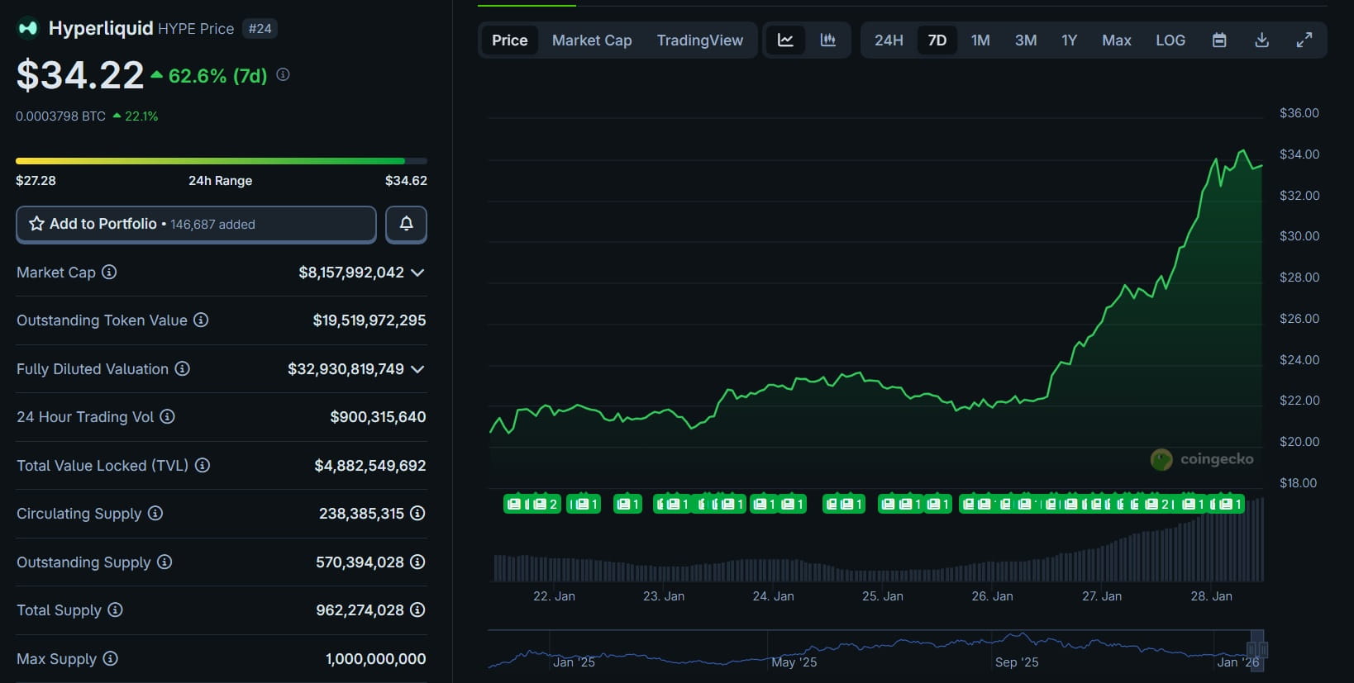This screenshot has width=1354, height=683.
Task: Switch to the line chart view icon
Action: tap(785, 40)
